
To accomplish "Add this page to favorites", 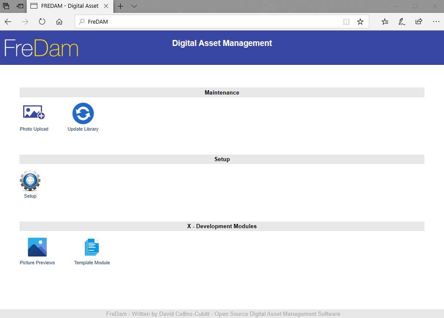I will (360, 21).
